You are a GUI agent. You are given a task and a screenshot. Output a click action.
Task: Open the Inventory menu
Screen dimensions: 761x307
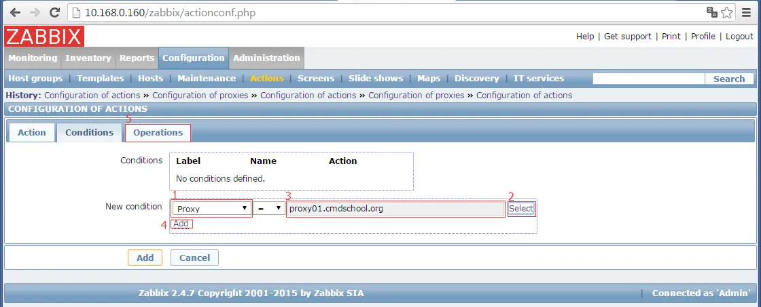[88, 58]
